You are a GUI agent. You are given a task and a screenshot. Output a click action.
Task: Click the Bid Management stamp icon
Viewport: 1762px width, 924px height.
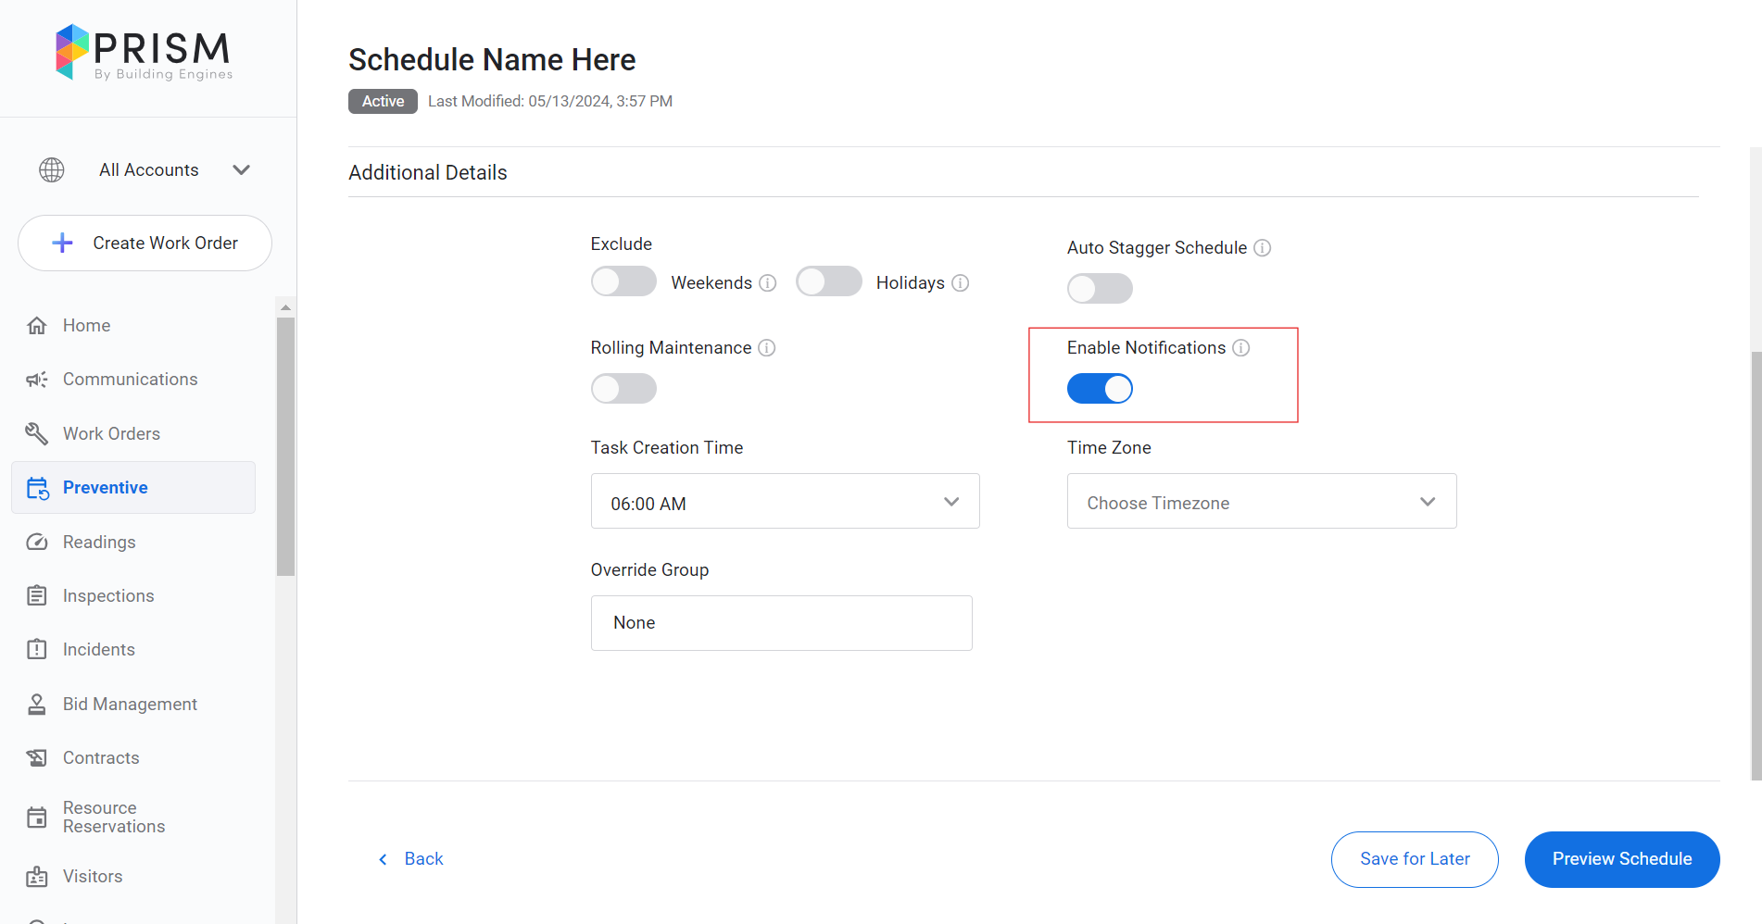tap(37, 704)
